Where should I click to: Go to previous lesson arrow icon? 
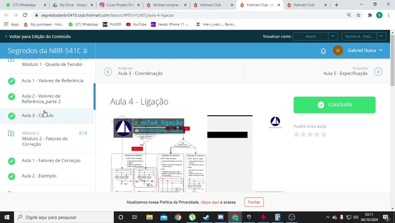[108, 72]
